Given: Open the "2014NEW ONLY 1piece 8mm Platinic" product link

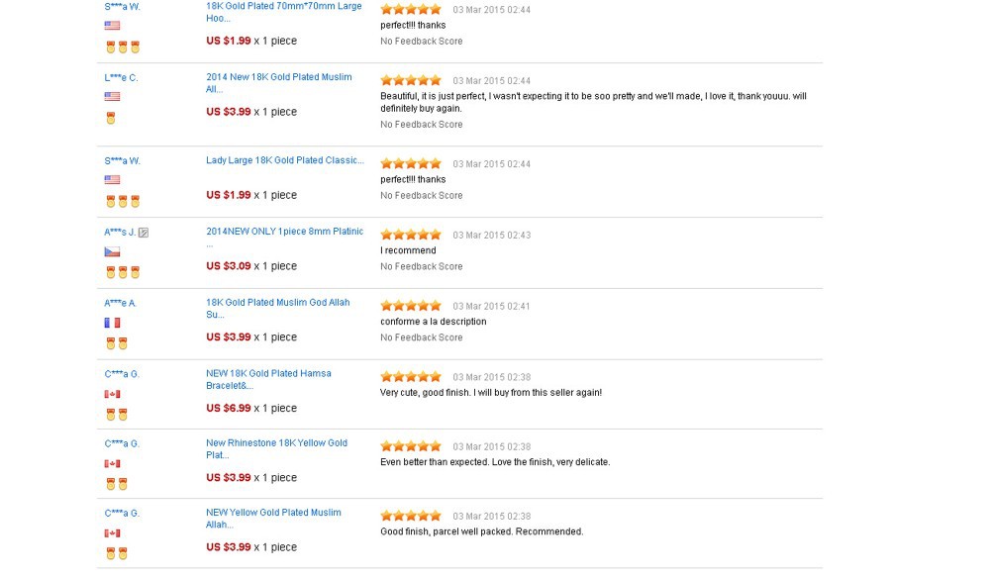Looking at the screenshot, I should [x=284, y=232].
